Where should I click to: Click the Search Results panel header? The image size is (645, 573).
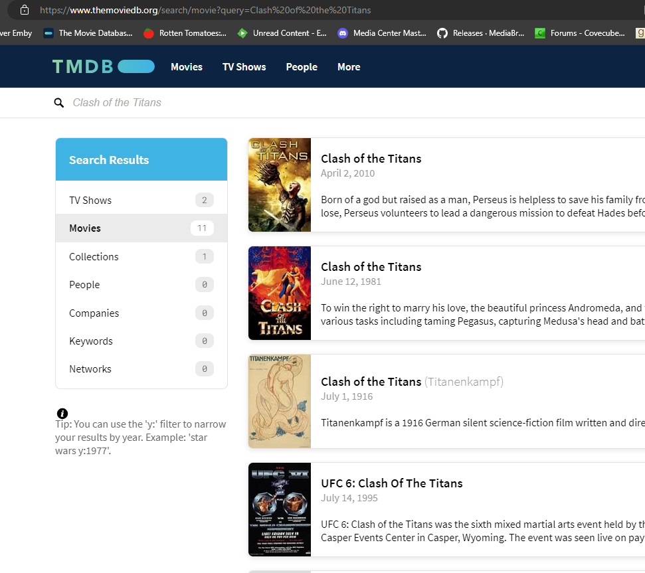pos(141,159)
